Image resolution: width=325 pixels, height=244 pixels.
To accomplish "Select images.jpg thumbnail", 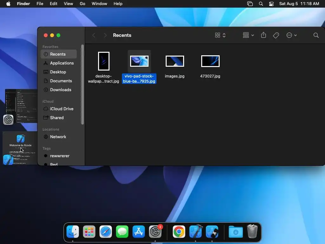I will click(175, 61).
